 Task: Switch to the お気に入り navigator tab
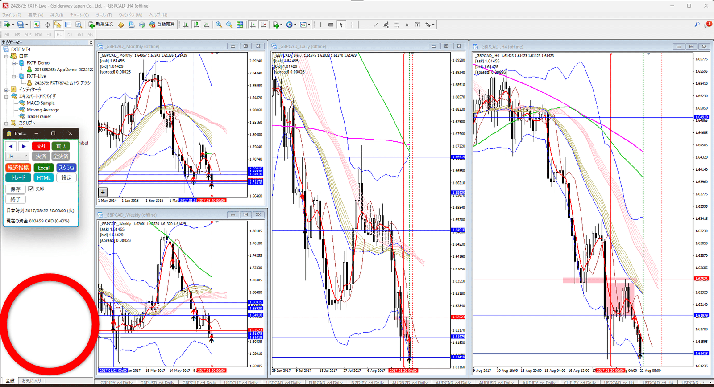pos(31,380)
